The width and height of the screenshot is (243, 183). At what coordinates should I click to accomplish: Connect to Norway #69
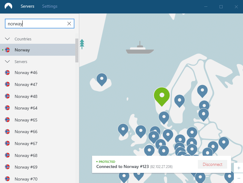38,167
